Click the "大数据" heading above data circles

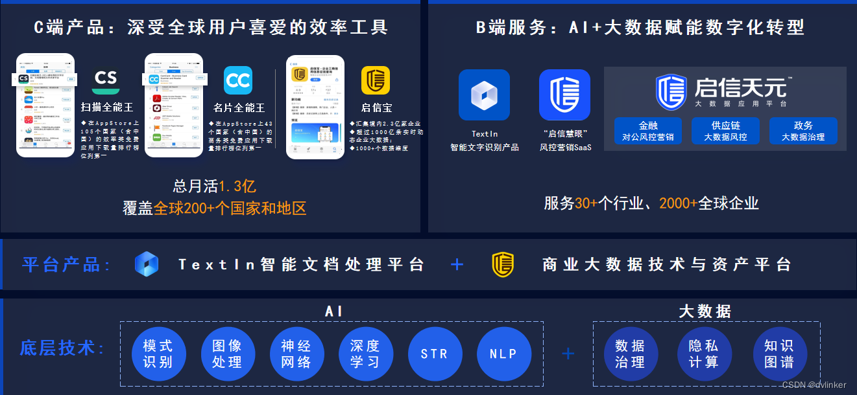point(705,311)
